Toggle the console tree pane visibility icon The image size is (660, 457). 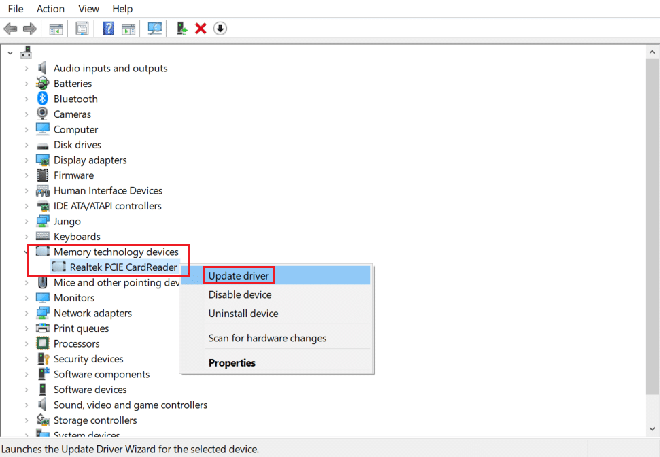tap(56, 28)
